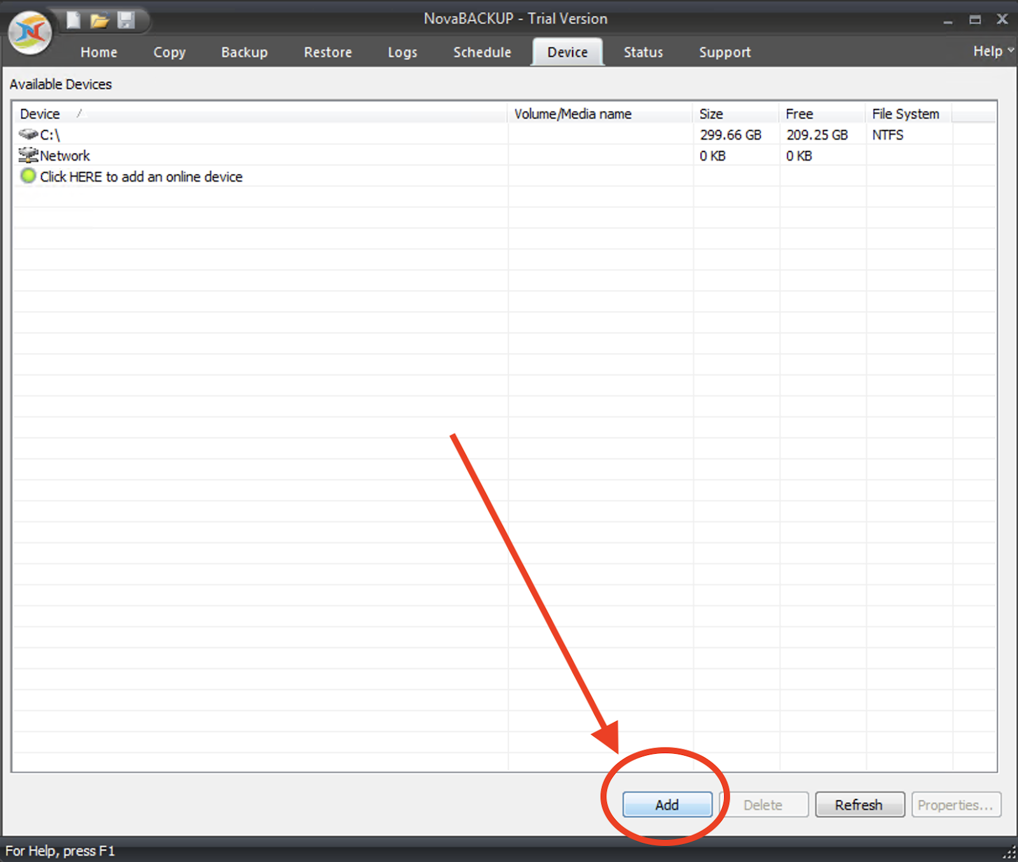Click the Delete button
1018x862 pixels.
[x=763, y=805]
